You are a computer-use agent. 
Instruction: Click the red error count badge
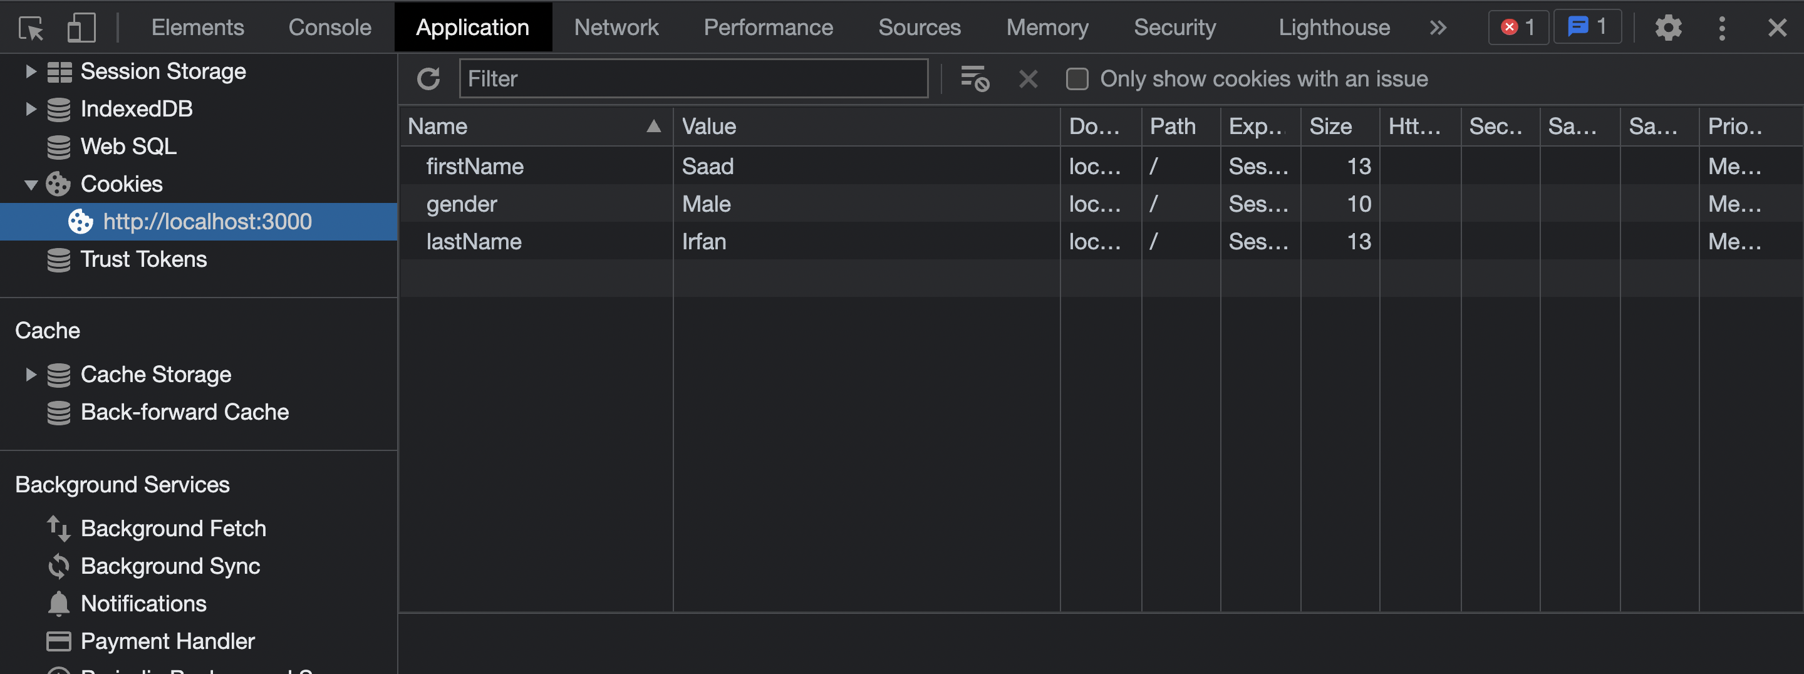[1518, 28]
